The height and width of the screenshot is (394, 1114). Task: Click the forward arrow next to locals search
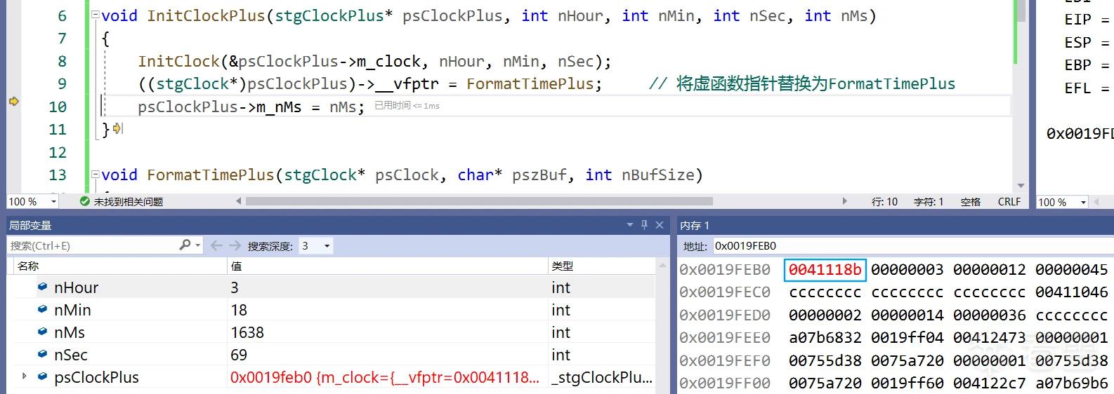(x=235, y=245)
